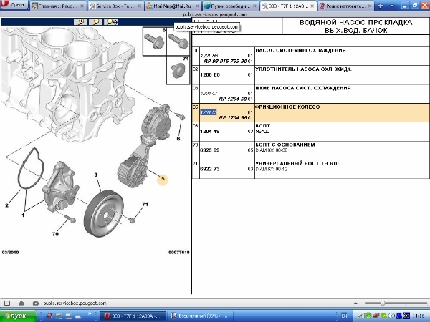The image size is (430, 322).
Task: Click callout number 3 near the pulley
Action: point(96,175)
